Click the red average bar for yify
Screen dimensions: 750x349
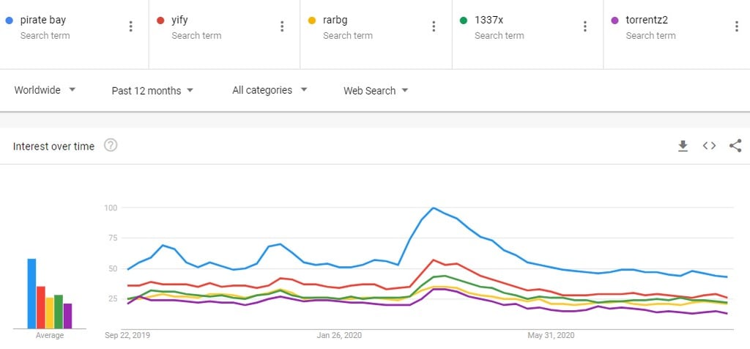click(41, 307)
